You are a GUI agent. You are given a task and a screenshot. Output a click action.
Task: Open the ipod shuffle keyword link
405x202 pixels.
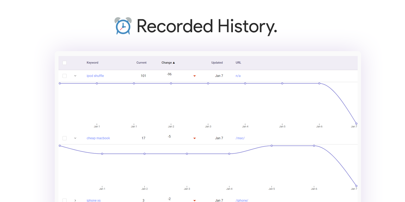click(x=95, y=76)
